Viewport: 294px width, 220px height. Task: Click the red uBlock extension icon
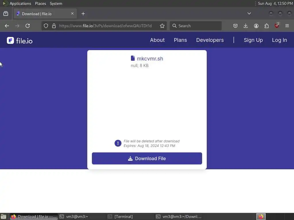click(277, 25)
